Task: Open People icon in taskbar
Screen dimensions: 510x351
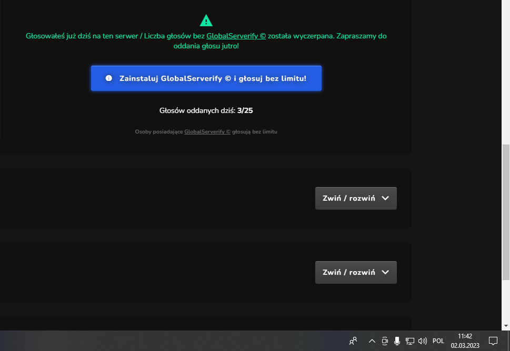Action: (x=353, y=341)
